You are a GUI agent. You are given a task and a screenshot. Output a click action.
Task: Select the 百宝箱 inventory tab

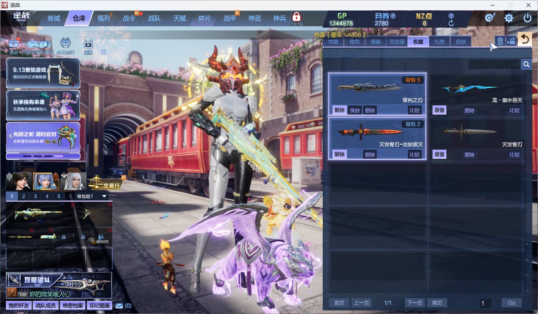pos(397,41)
